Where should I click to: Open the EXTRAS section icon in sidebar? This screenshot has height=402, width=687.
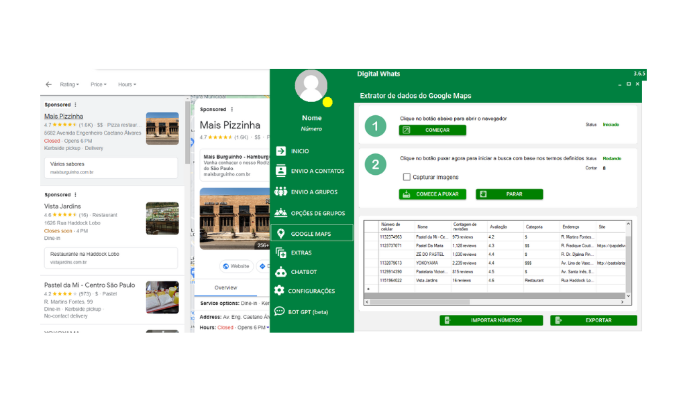(280, 253)
